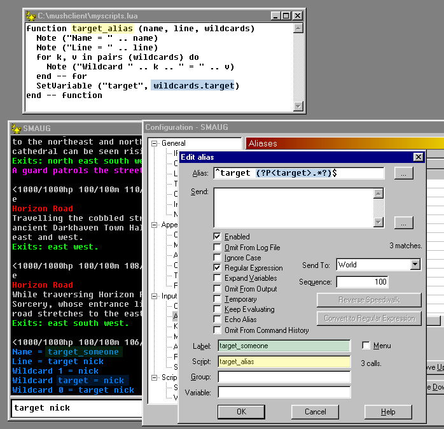Click the ellipsis button beside the Send box

pos(403,223)
